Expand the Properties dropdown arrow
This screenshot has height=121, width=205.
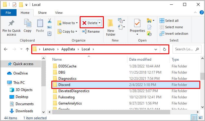137,34
